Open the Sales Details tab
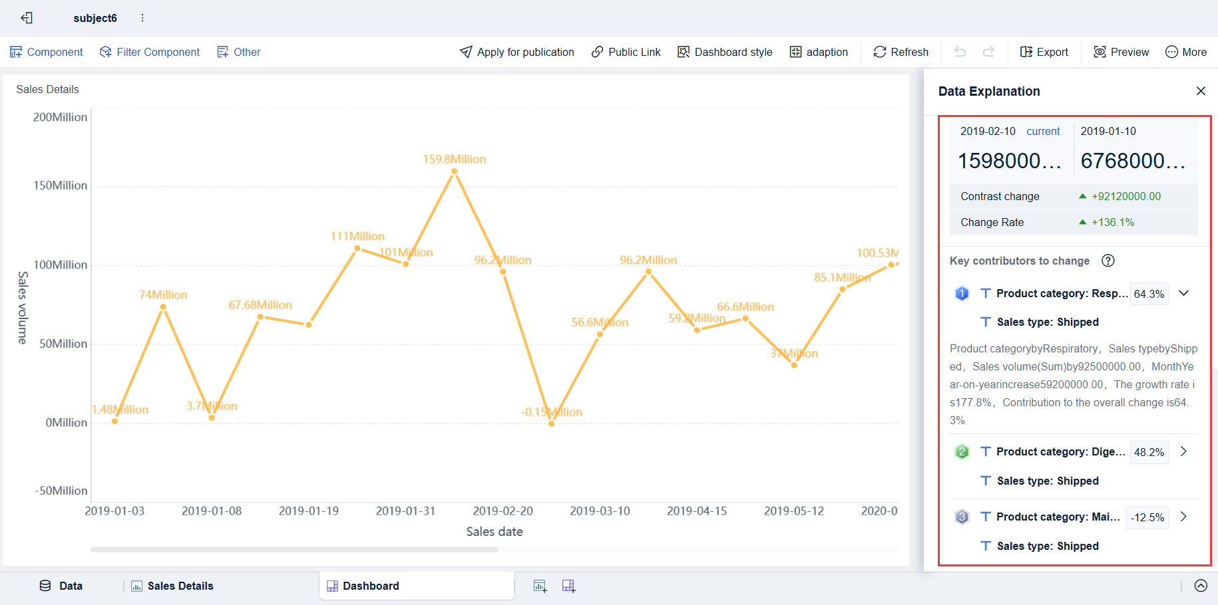The width and height of the screenshot is (1218, 605). coord(172,586)
